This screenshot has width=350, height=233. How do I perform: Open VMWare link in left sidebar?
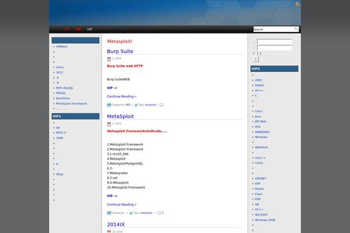62,47
